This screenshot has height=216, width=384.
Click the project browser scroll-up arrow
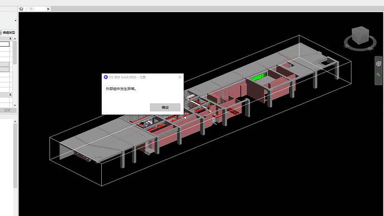click(15, 121)
